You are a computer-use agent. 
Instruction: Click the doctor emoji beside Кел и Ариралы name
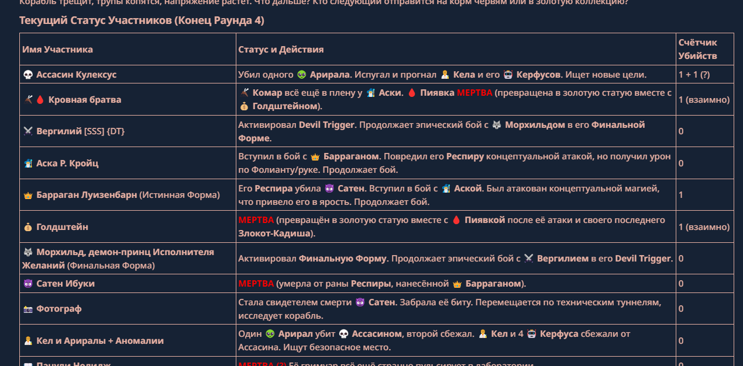point(27,341)
